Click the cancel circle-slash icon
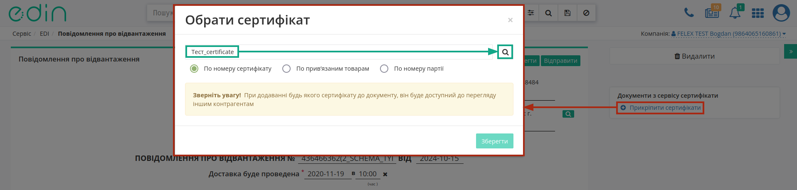 click(586, 13)
